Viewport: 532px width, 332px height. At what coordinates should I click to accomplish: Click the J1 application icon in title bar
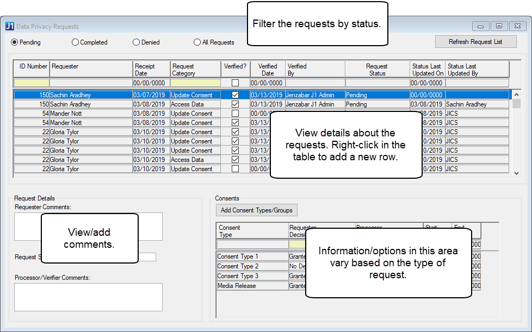click(x=10, y=26)
